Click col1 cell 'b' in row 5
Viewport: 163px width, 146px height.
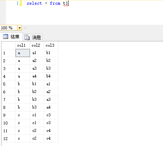tap(23, 84)
